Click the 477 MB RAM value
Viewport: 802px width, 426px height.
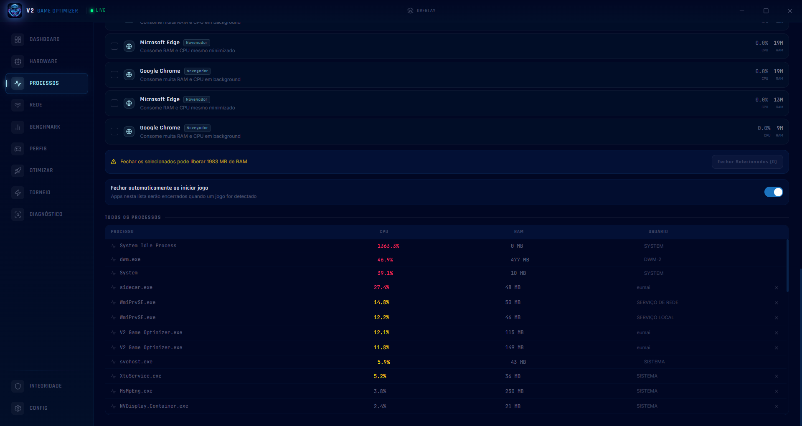(520, 260)
